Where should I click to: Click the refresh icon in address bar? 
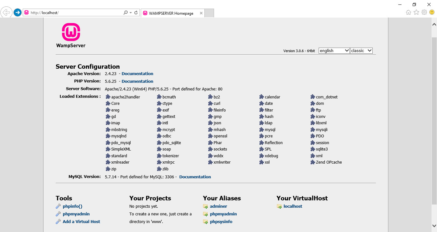click(136, 13)
